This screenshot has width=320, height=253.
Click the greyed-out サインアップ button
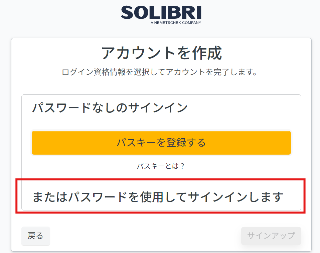(x=271, y=236)
